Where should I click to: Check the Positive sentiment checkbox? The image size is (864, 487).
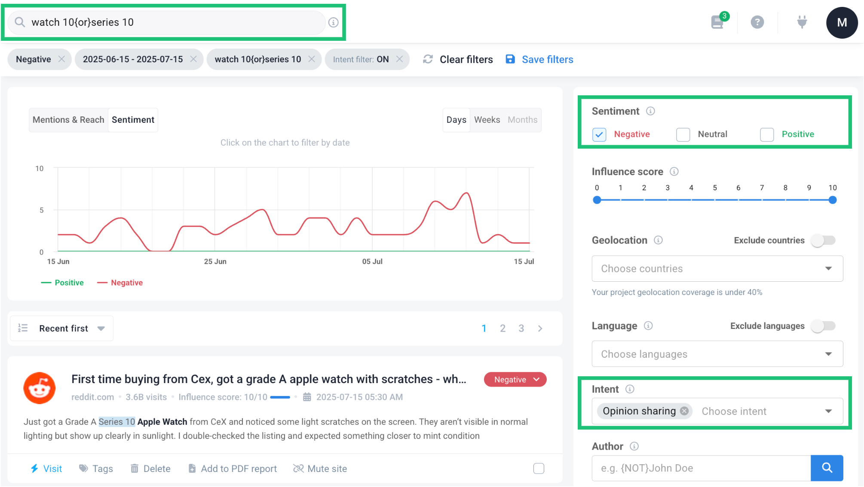[767, 134]
